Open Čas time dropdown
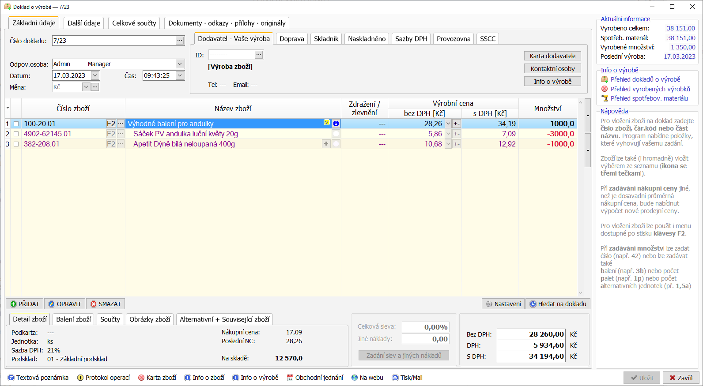703x386 pixels. pyautogui.click(x=180, y=75)
